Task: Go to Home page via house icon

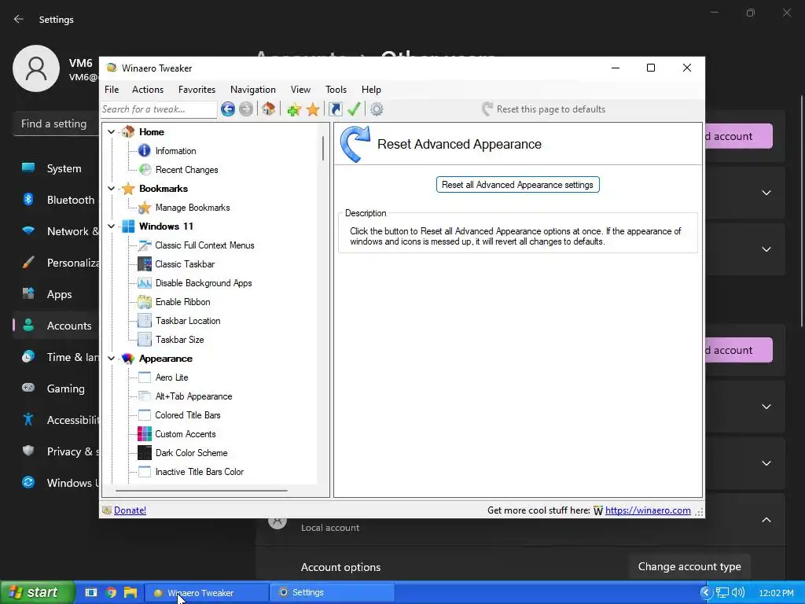Action: click(269, 109)
